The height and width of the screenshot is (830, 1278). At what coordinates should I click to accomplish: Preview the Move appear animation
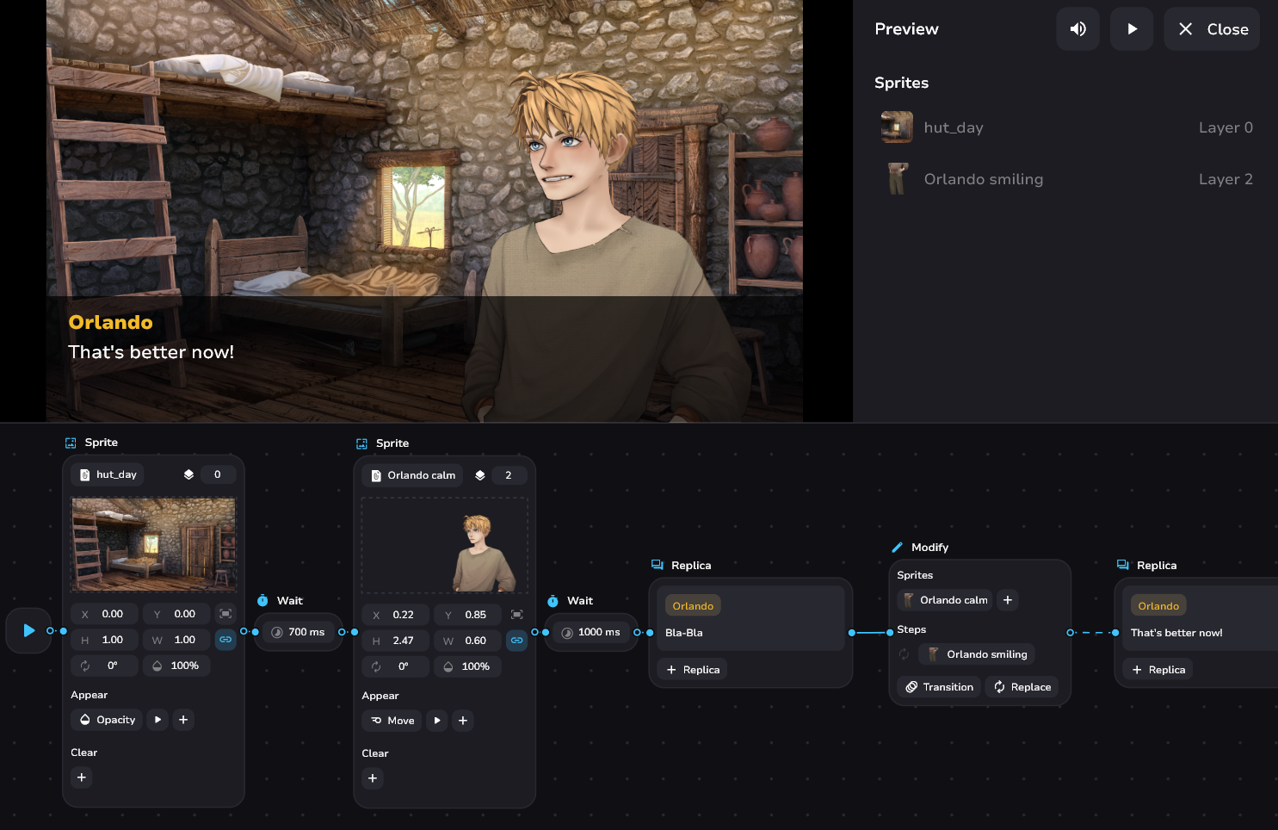[437, 721]
